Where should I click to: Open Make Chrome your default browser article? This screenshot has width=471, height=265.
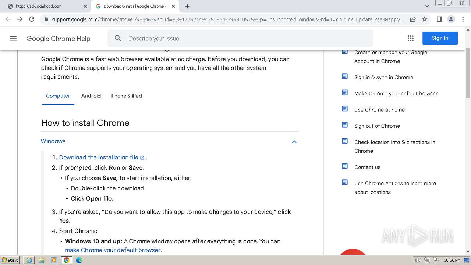coord(396,93)
